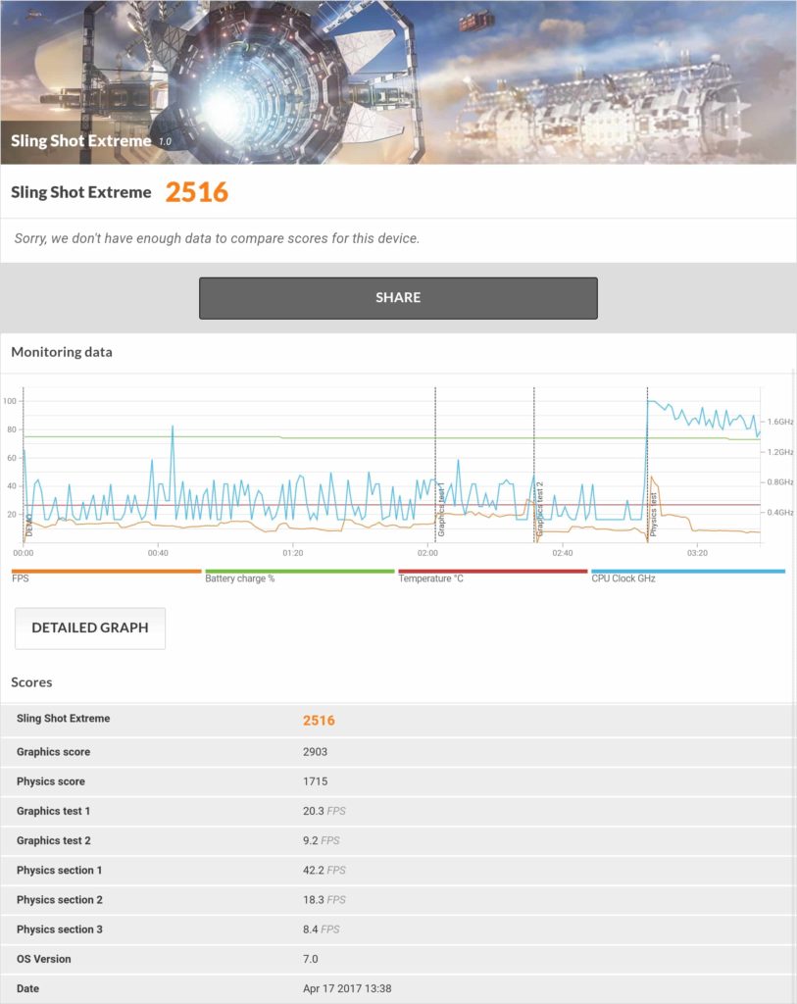Screen dimensions: 797x1004
Task: Click the orange FPS legend bar
Action: 106,572
